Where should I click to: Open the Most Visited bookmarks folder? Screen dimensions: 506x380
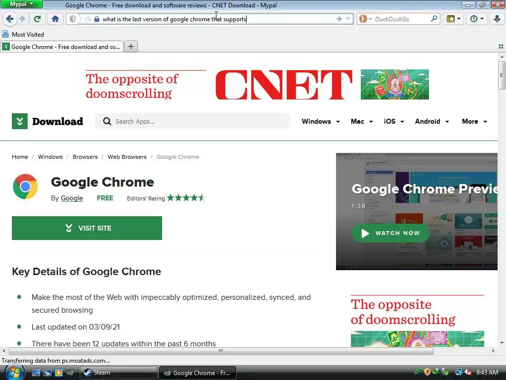[23, 34]
